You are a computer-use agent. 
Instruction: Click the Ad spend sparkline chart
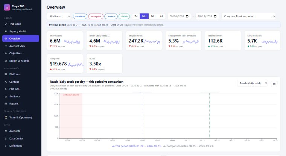tap(76, 65)
